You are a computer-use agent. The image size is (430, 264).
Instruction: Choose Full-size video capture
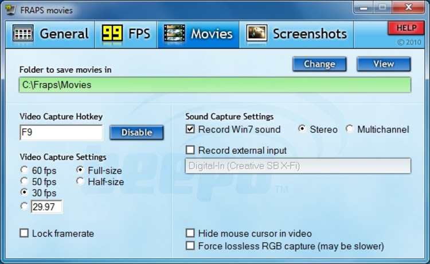coord(80,170)
